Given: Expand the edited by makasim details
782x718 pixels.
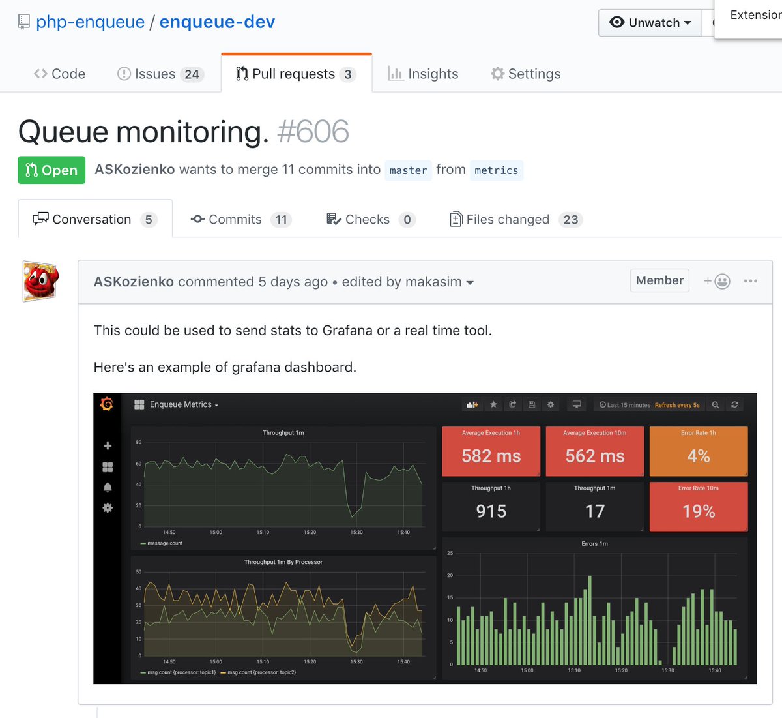Looking at the screenshot, I should pyautogui.click(x=469, y=282).
